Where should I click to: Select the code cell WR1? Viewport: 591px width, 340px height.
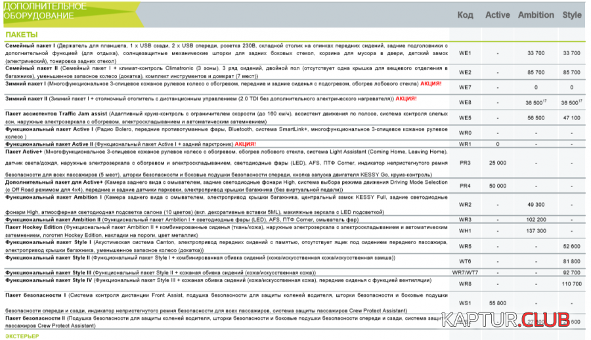click(x=465, y=144)
